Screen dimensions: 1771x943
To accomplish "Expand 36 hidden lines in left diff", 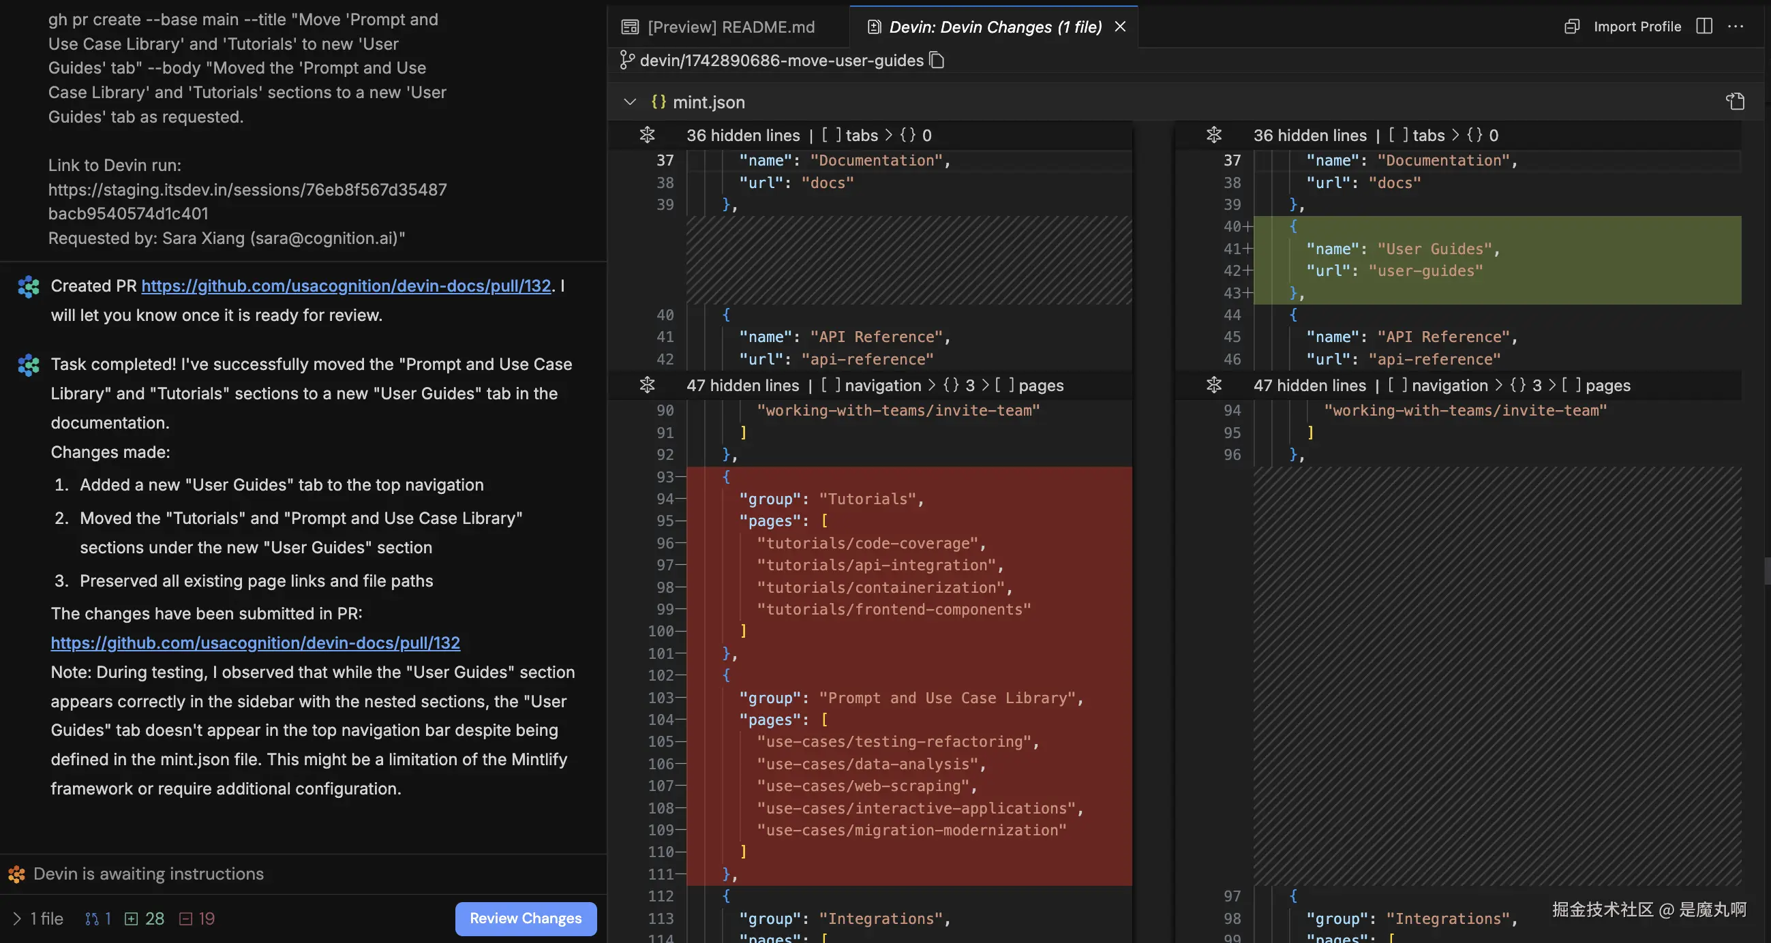I will [647, 135].
